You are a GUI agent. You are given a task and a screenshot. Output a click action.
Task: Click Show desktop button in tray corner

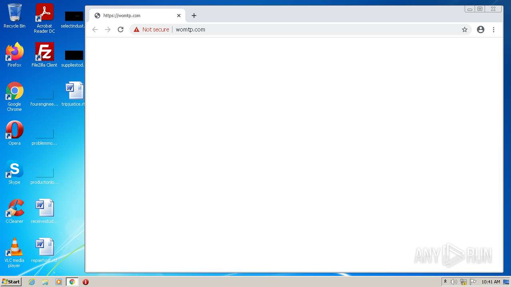pyautogui.click(x=506, y=282)
